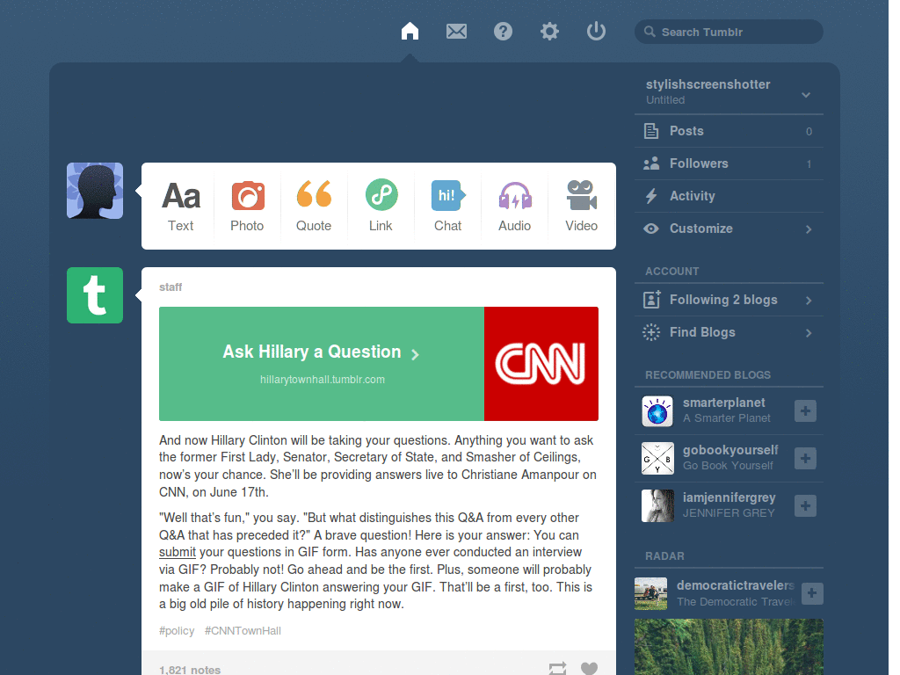Click the democratictravelers blog name
The height and width of the screenshot is (675, 900).
point(736,585)
